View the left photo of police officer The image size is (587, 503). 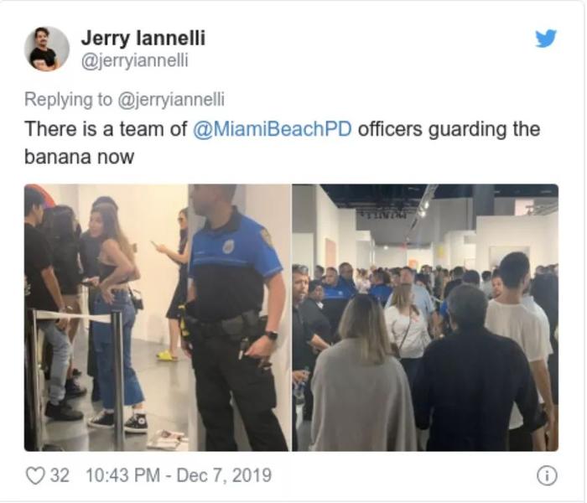[x=158, y=318]
